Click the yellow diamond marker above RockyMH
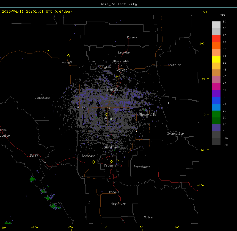The image size is (237, 231). tap(68, 56)
